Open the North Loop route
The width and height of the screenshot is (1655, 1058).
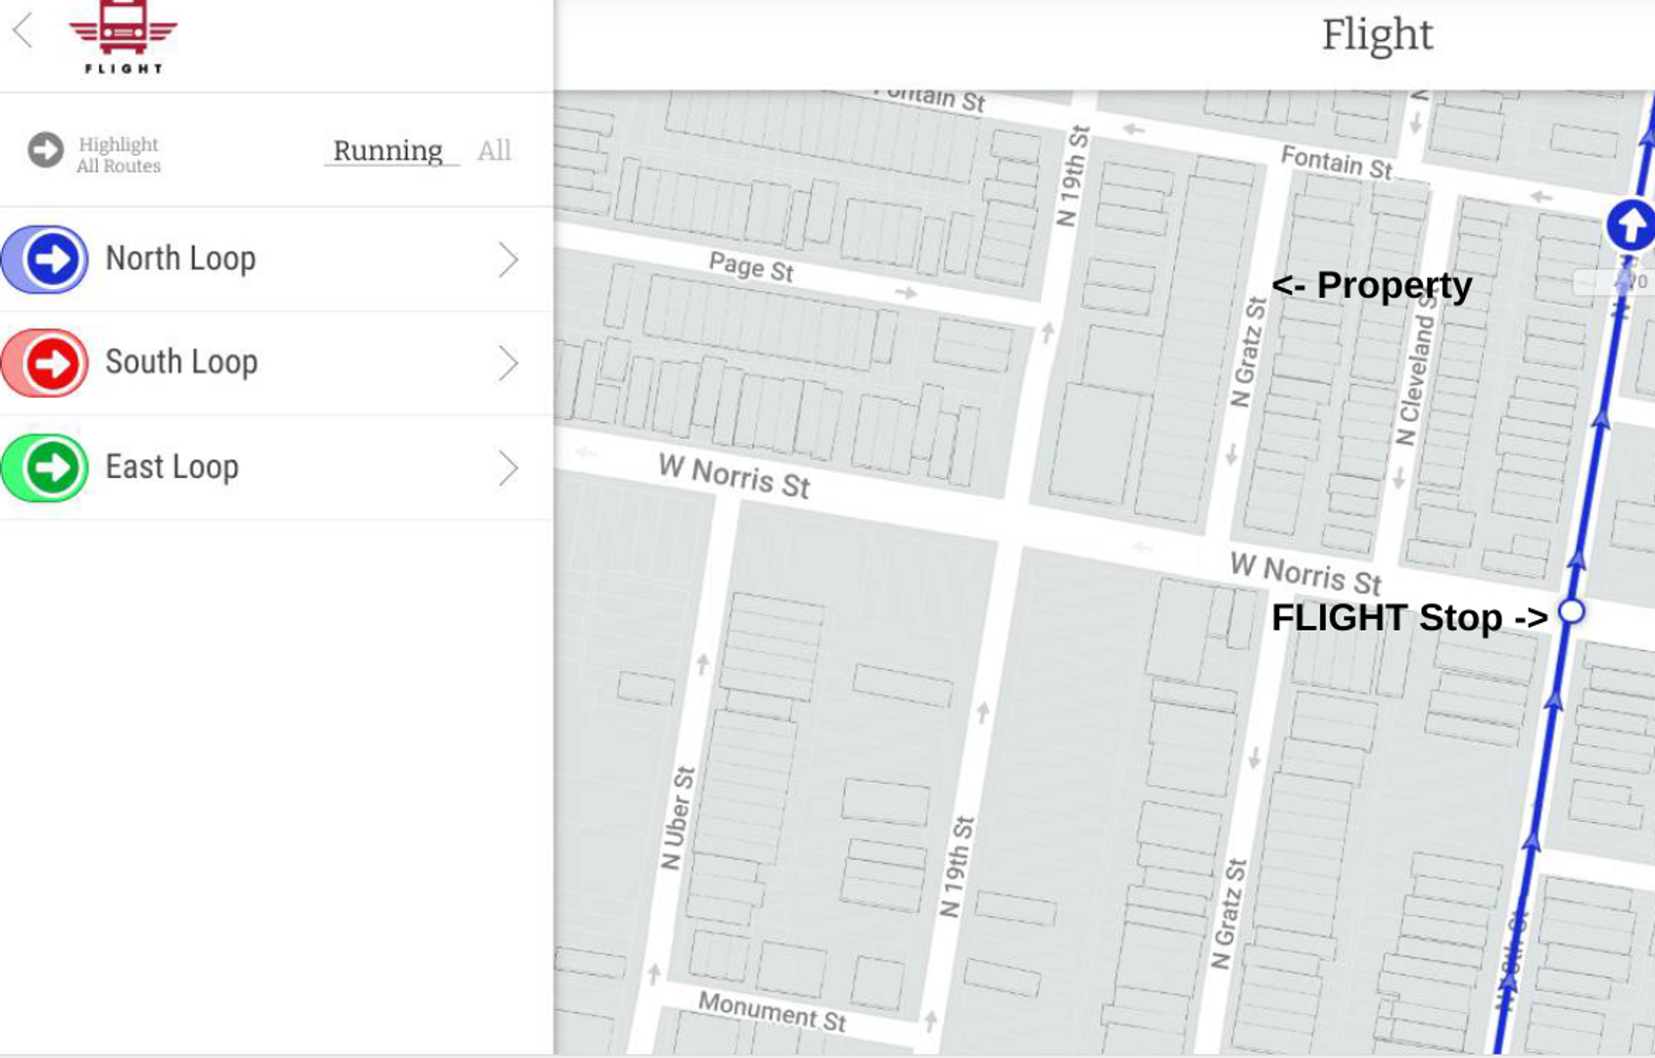[x=181, y=259]
